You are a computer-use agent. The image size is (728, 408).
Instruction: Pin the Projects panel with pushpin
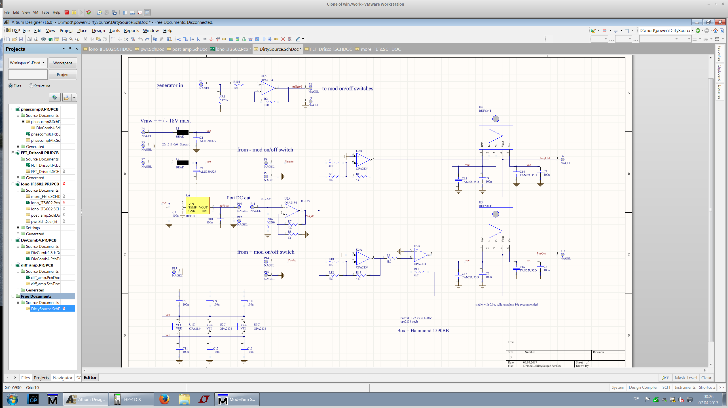tap(70, 49)
